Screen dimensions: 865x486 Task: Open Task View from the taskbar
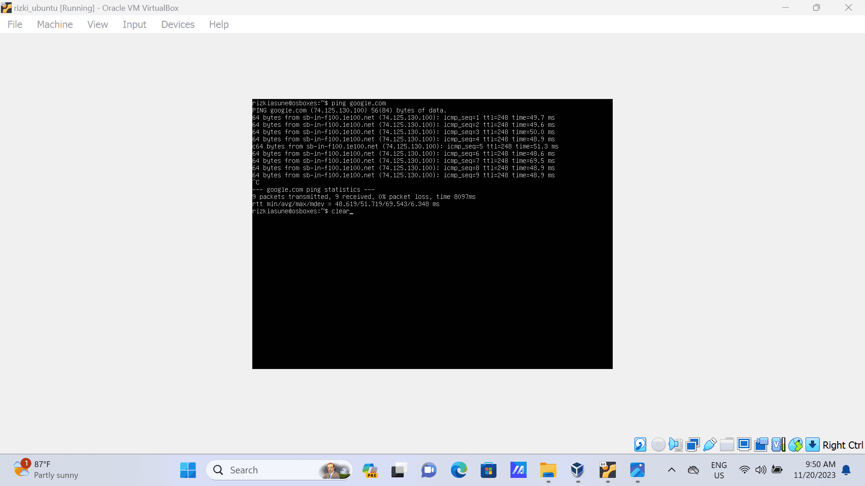pyautogui.click(x=399, y=470)
